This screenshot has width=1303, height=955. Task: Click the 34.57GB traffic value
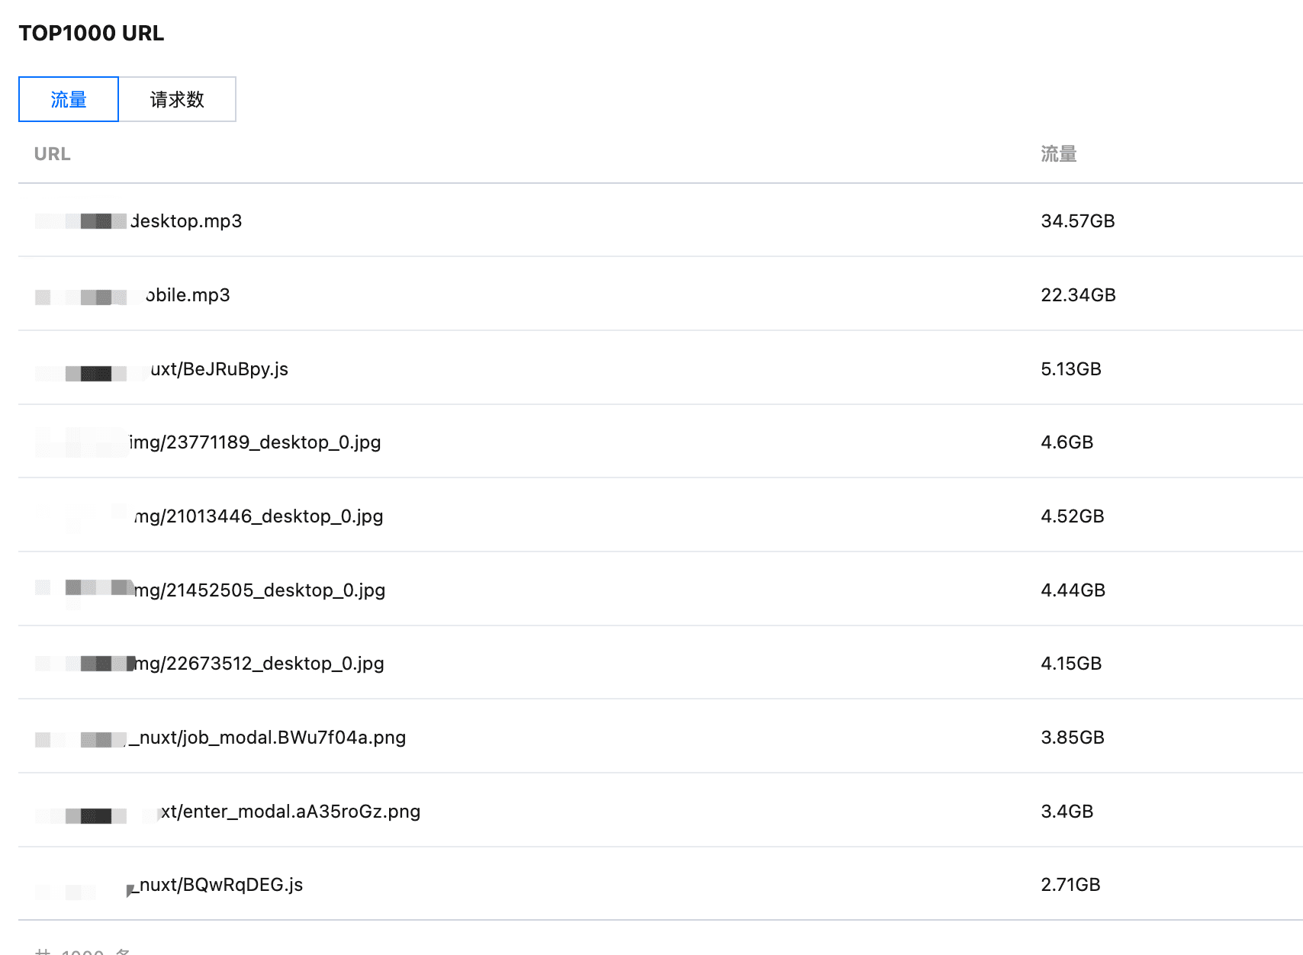(1077, 221)
